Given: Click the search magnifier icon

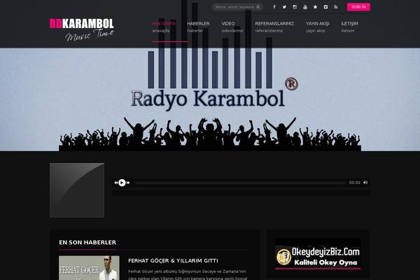Looking at the screenshot, I should (258, 7).
